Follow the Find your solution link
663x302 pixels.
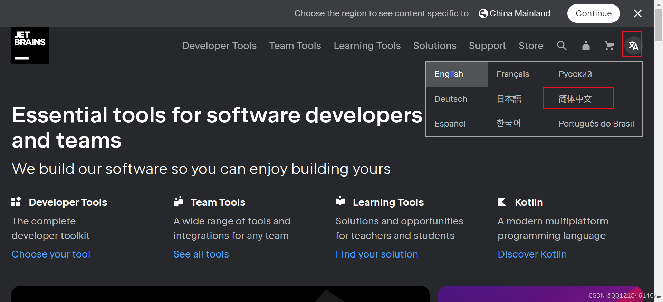point(377,254)
